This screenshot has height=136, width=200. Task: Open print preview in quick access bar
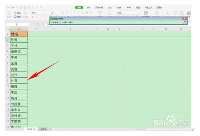tap(29, 7)
